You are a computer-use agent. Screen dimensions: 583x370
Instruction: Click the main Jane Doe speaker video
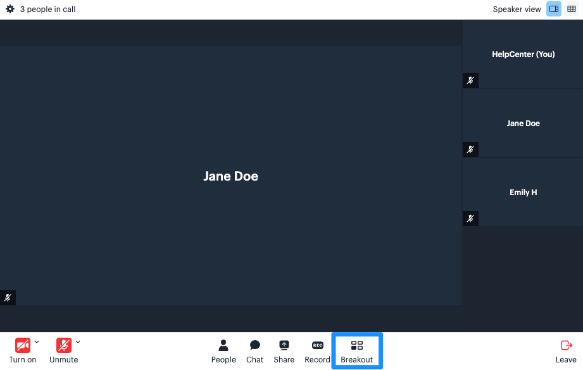click(230, 175)
